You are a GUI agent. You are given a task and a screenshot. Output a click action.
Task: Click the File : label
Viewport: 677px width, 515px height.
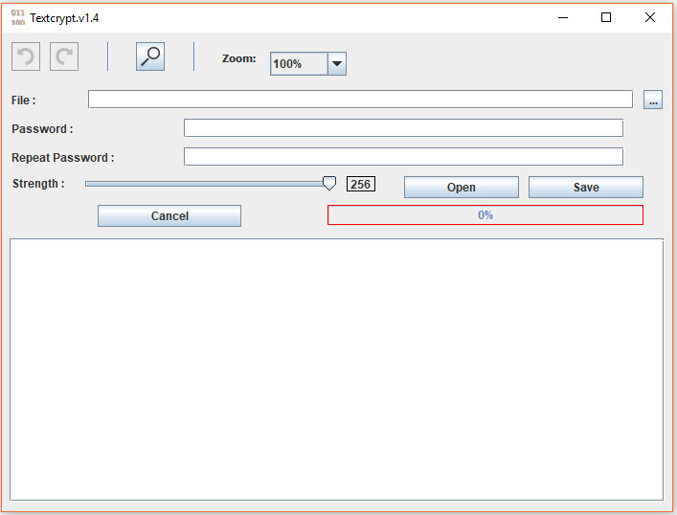[x=23, y=101]
